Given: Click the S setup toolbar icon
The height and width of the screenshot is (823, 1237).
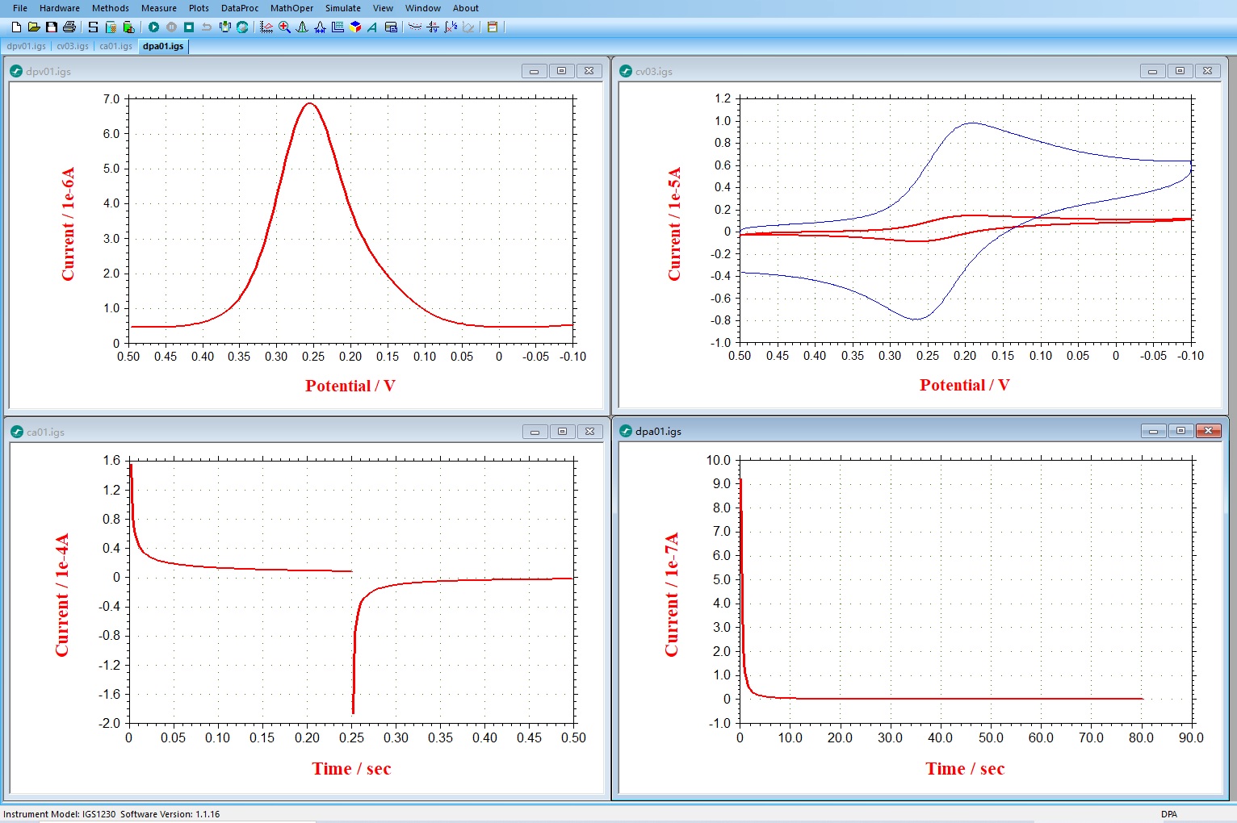Looking at the screenshot, I should pos(93,27).
